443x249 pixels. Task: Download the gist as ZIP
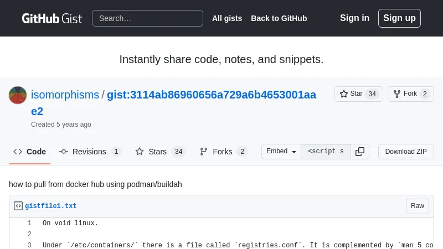coord(406,152)
